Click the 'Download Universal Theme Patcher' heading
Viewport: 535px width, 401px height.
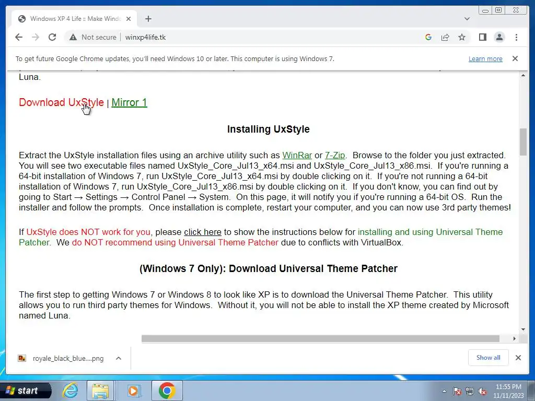[x=269, y=269]
